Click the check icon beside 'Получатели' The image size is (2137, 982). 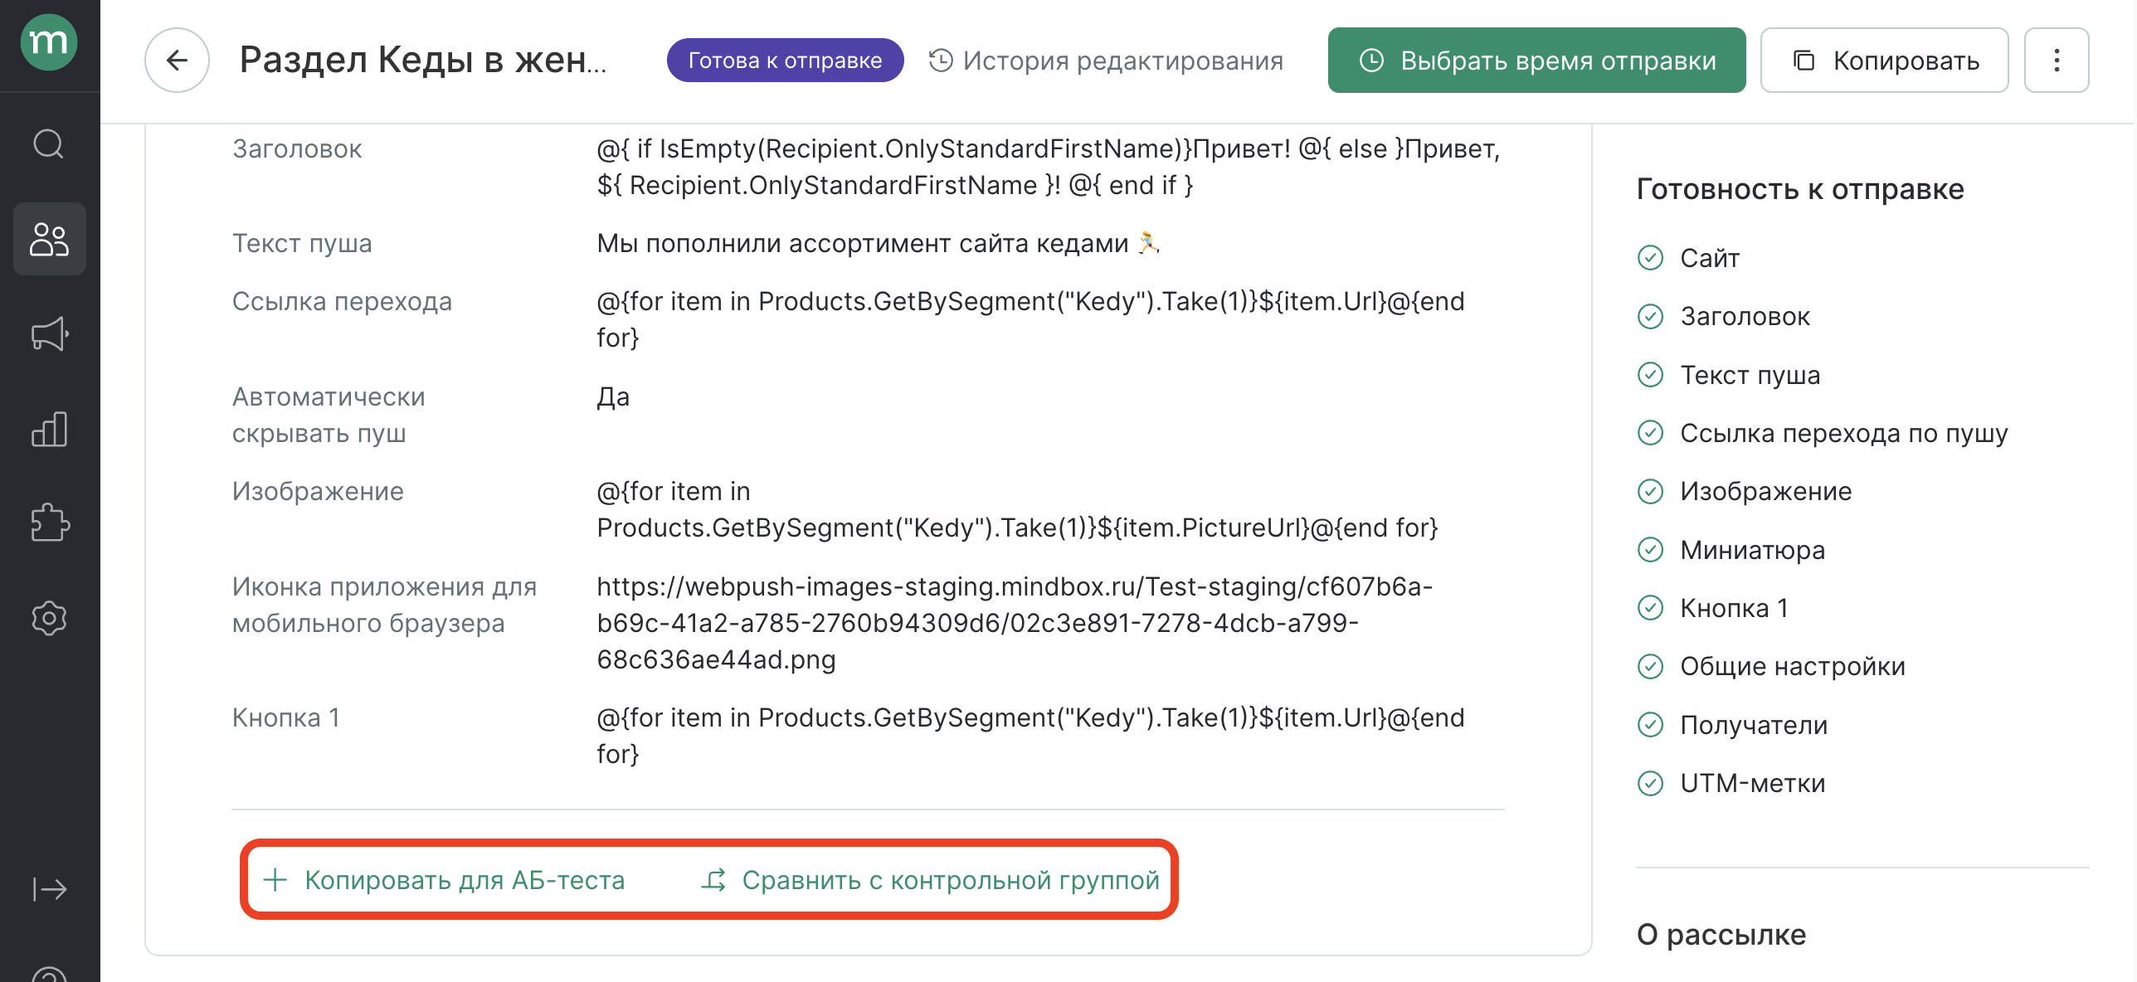pyautogui.click(x=1651, y=725)
